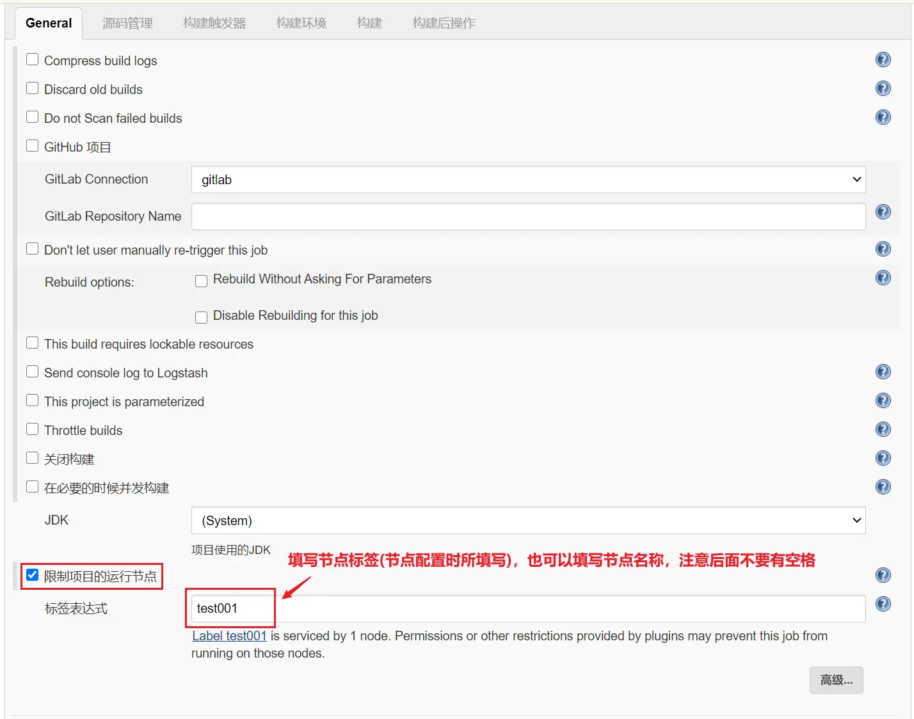Screen dimensions: 914x719
Task: Open help for Compress build logs
Action: (883, 59)
